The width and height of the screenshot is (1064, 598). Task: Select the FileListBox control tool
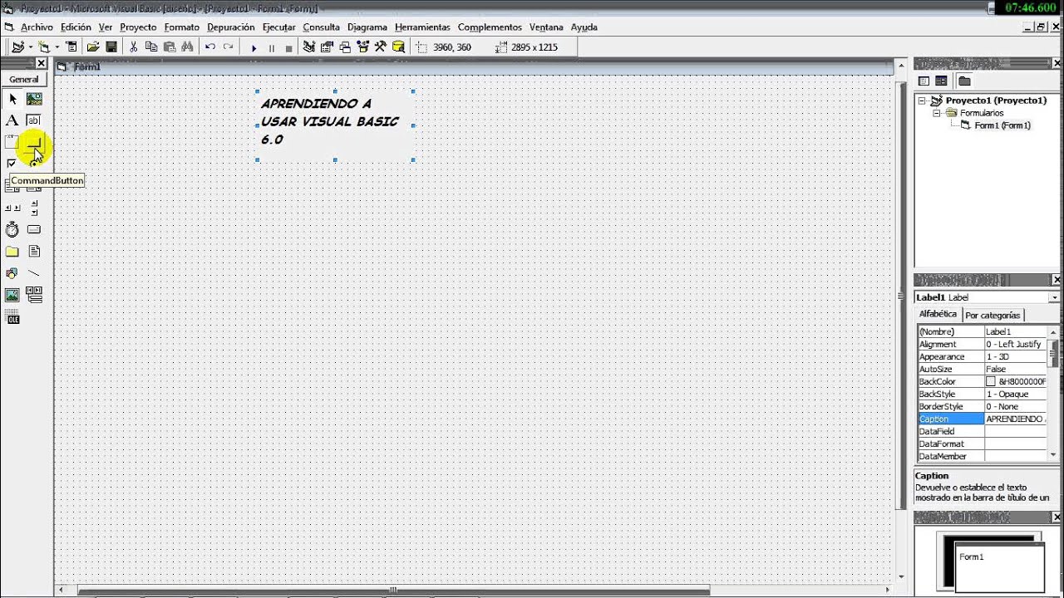click(x=34, y=251)
